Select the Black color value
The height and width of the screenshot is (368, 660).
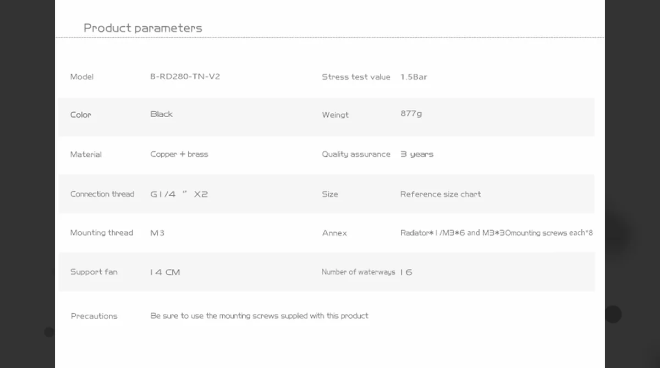point(162,114)
